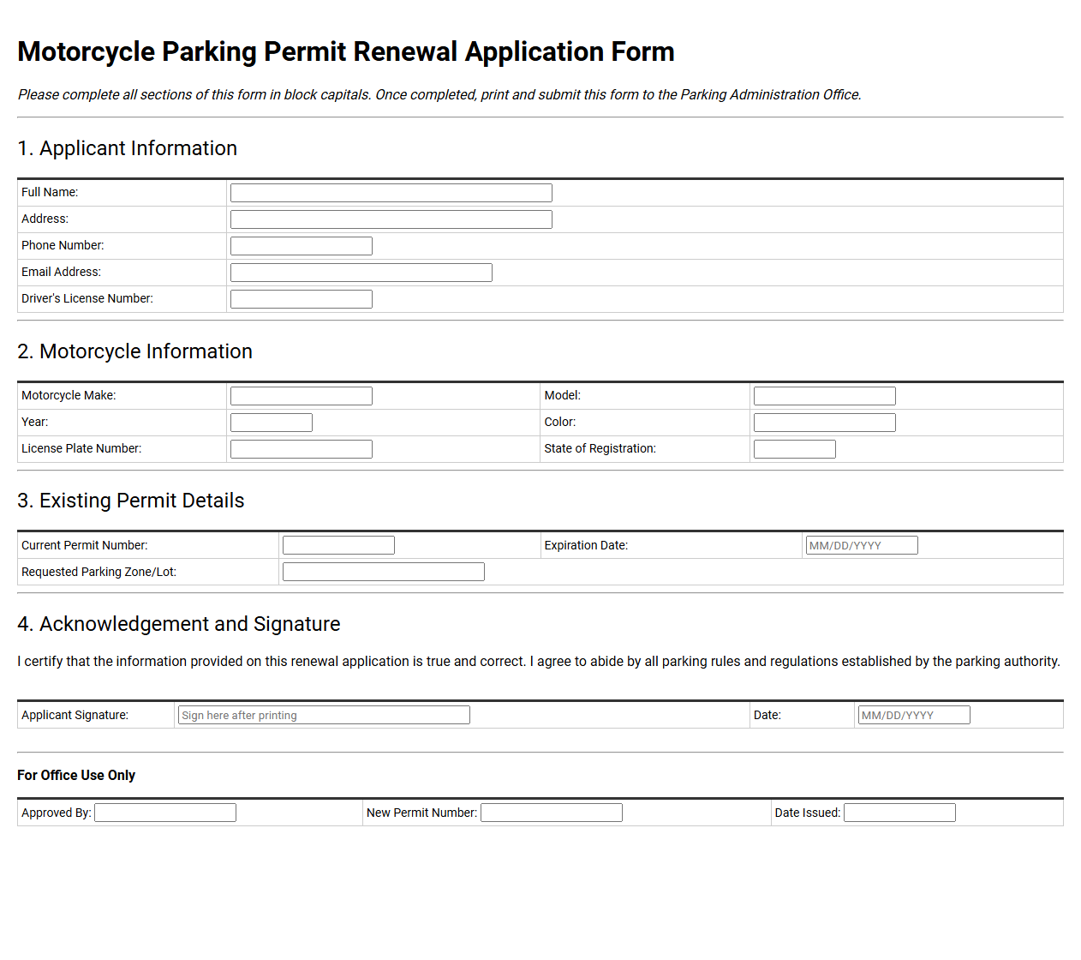Click the 'Full Name:' label

click(x=50, y=192)
